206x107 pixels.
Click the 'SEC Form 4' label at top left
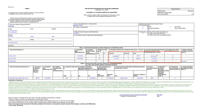pyautogui.click(x=11, y=7)
